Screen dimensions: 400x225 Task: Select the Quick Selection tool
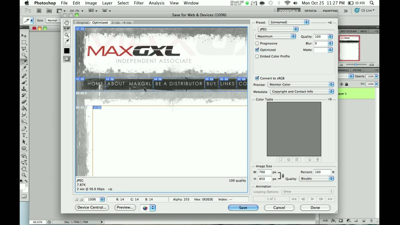24,55
